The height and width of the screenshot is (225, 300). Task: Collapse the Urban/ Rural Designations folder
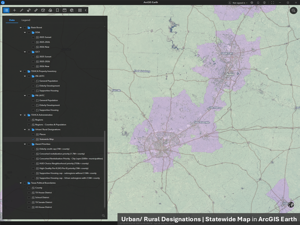25,129
